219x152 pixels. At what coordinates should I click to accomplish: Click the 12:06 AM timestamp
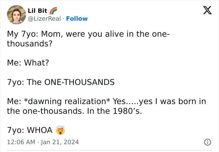[21, 142]
